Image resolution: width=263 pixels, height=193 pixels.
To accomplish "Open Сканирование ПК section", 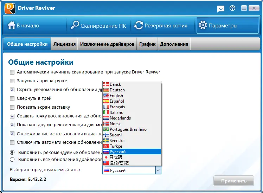I will [x=99, y=25].
